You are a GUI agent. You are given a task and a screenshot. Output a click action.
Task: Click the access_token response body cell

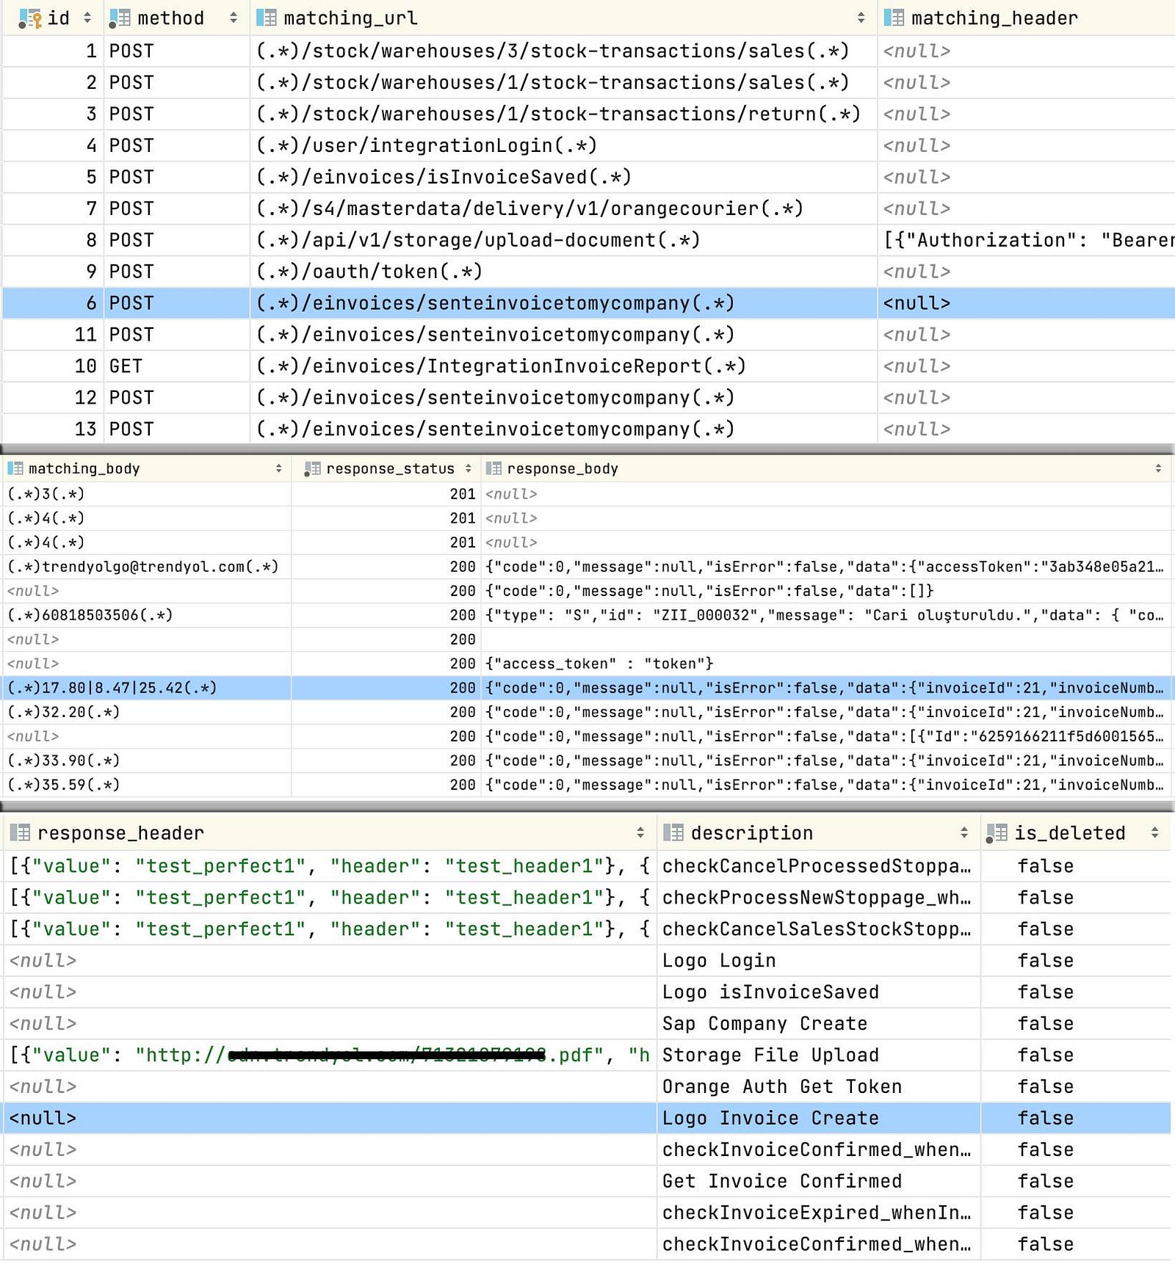click(x=825, y=664)
